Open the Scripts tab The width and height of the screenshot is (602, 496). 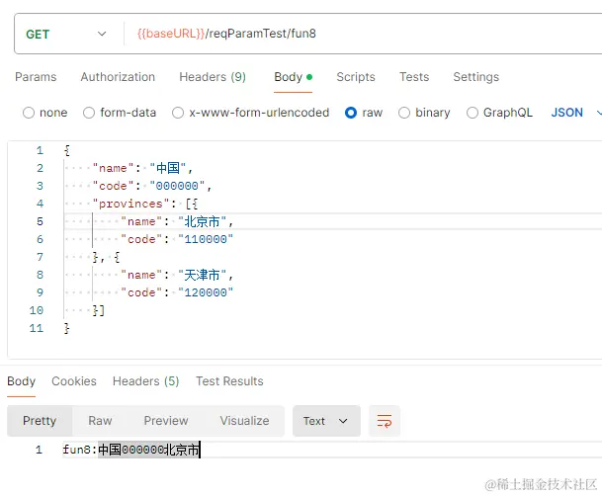point(356,77)
